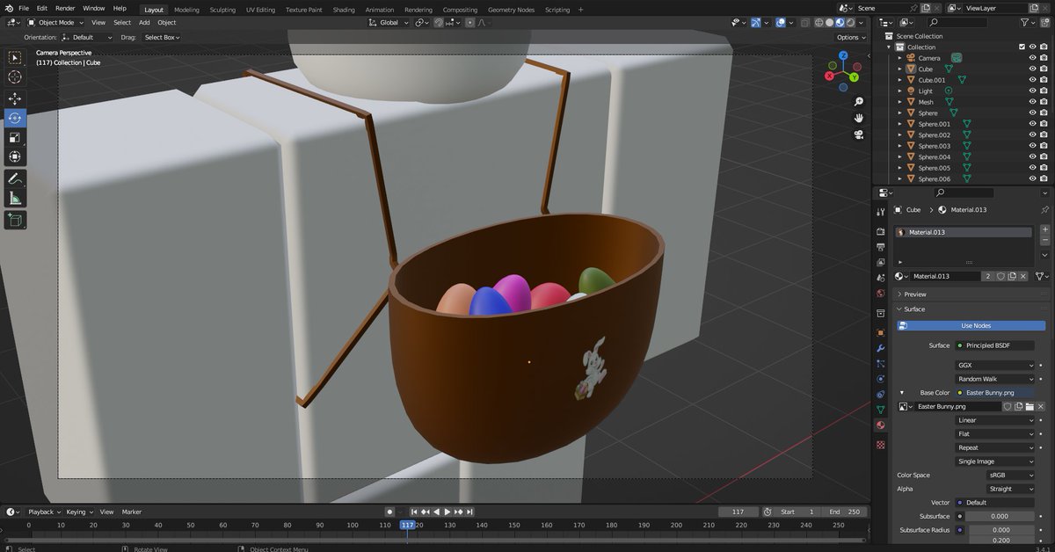The width and height of the screenshot is (1055, 552).
Task: Click the Principled BSDF surface shader field
Action: point(995,345)
